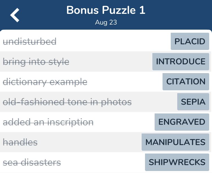Click the crossed-out 'undisturbed' clue

[30, 42]
